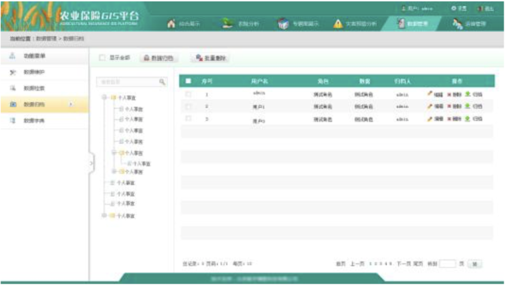This screenshot has height=286, width=507.
Task: Click the magnifier icon in the tree search box
Action: (162, 82)
